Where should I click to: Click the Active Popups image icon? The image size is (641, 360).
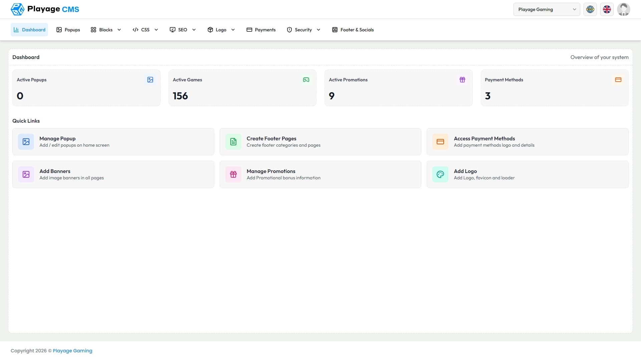pyautogui.click(x=150, y=80)
